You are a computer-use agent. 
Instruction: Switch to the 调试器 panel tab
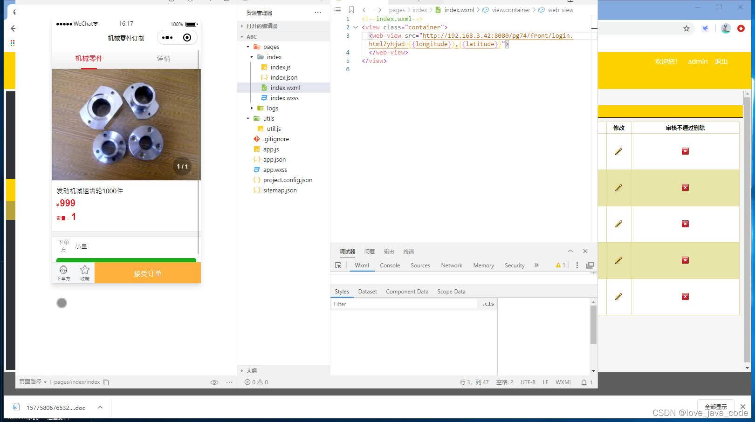point(347,252)
